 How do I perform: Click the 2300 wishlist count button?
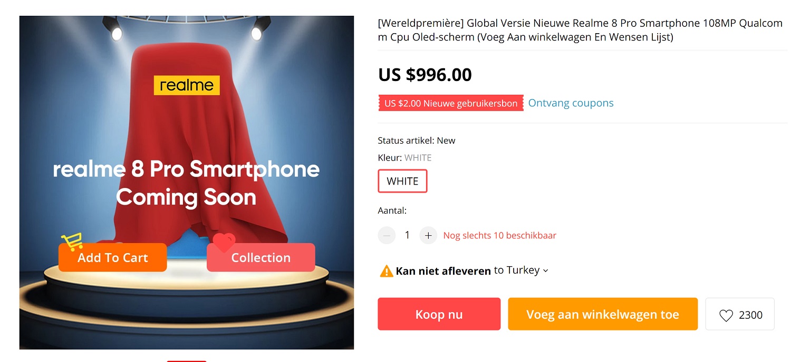740,314
